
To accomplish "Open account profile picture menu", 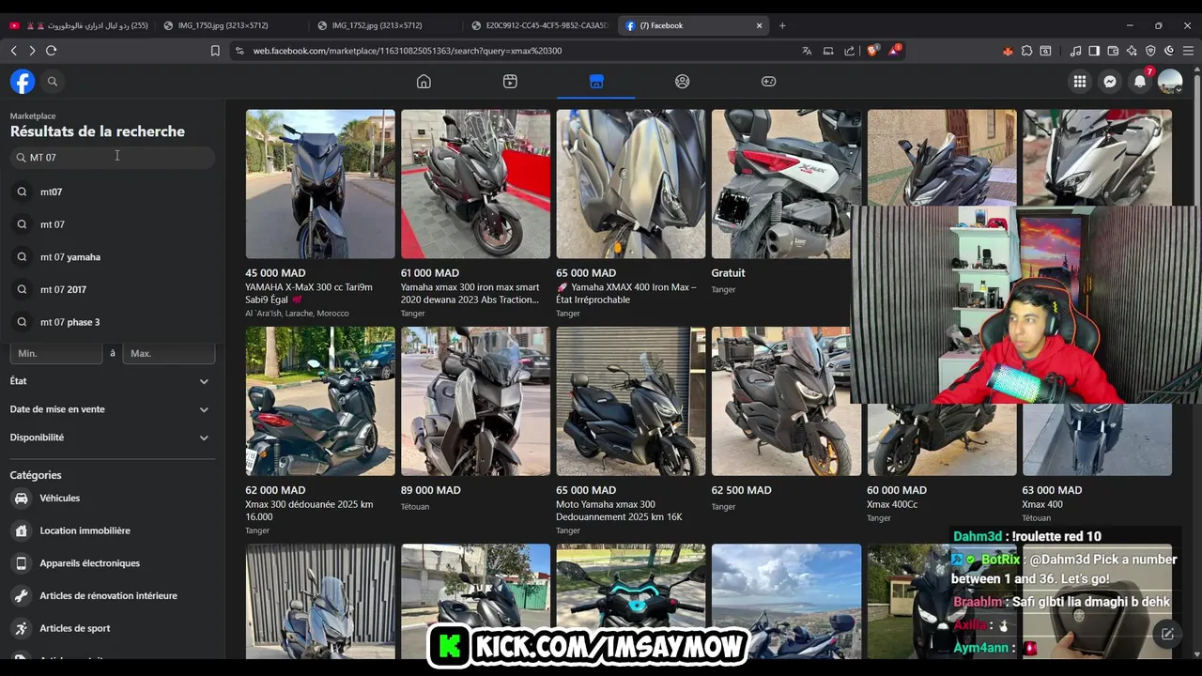I will (1170, 82).
